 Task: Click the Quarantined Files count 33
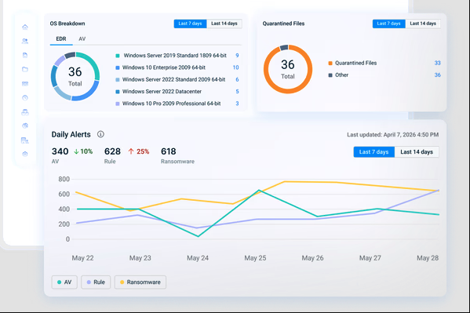click(x=438, y=63)
